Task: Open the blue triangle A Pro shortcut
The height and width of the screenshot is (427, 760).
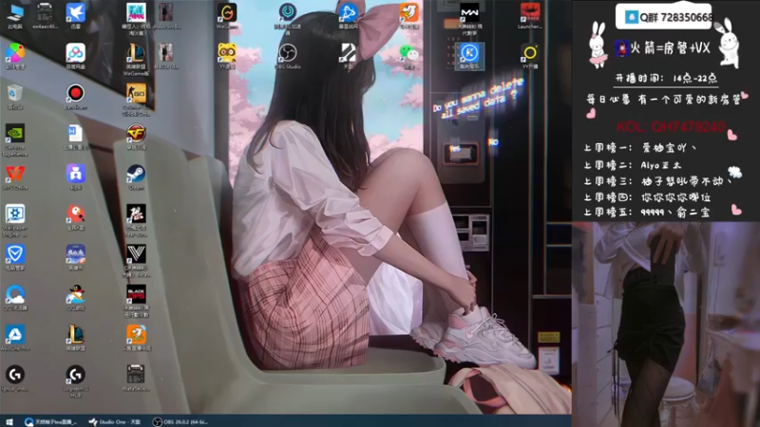Action: pyautogui.click(x=15, y=338)
